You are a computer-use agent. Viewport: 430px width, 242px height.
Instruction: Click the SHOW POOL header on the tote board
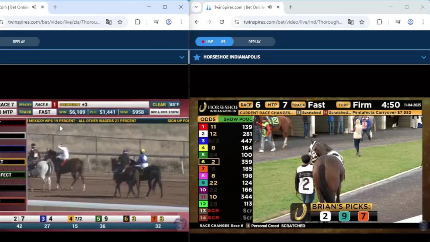tap(238, 119)
